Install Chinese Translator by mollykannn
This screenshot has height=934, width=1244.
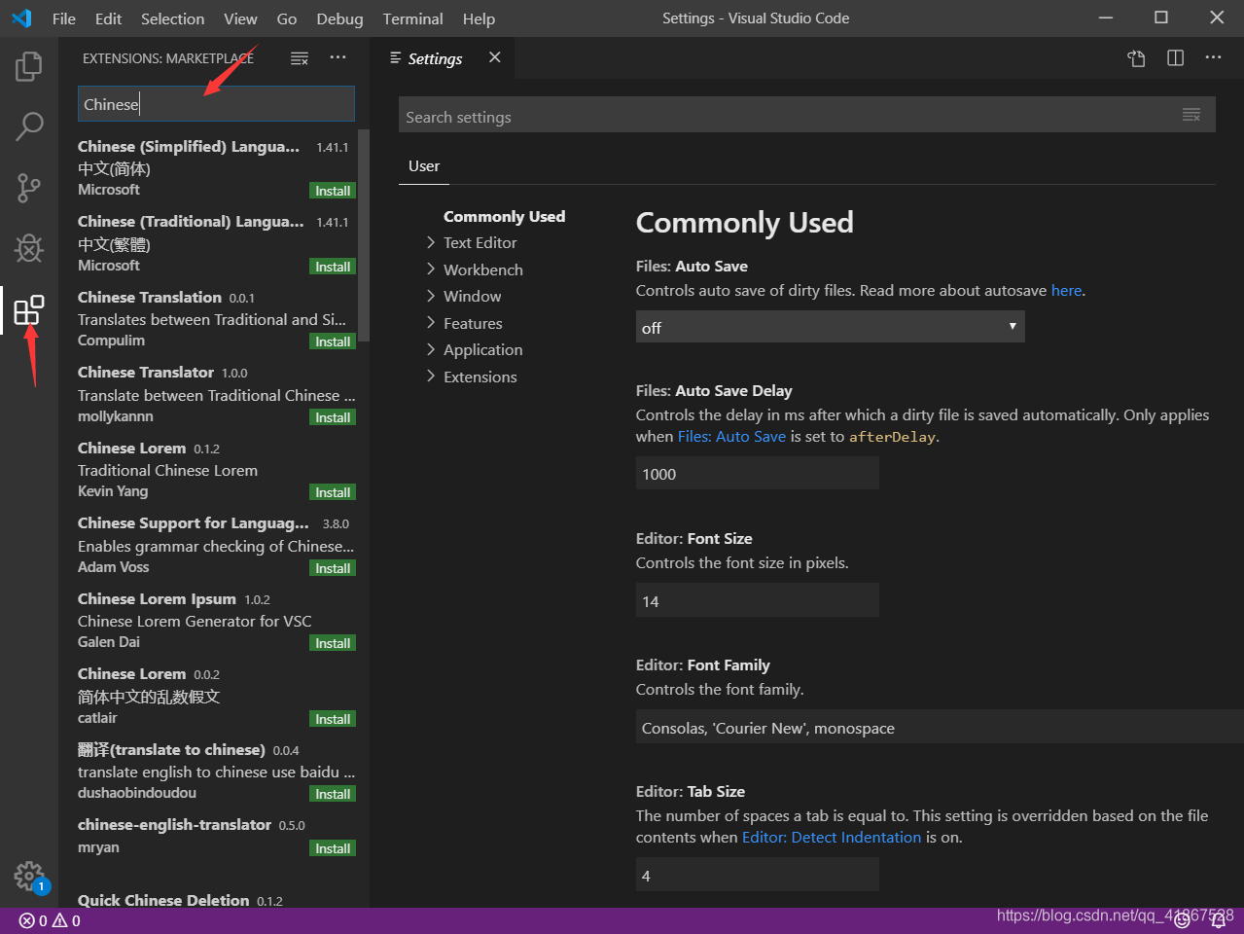pyautogui.click(x=333, y=417)
